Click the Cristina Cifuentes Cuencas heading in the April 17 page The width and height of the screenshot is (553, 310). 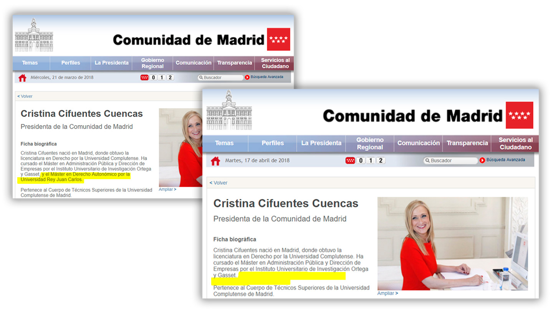(286, 203)
